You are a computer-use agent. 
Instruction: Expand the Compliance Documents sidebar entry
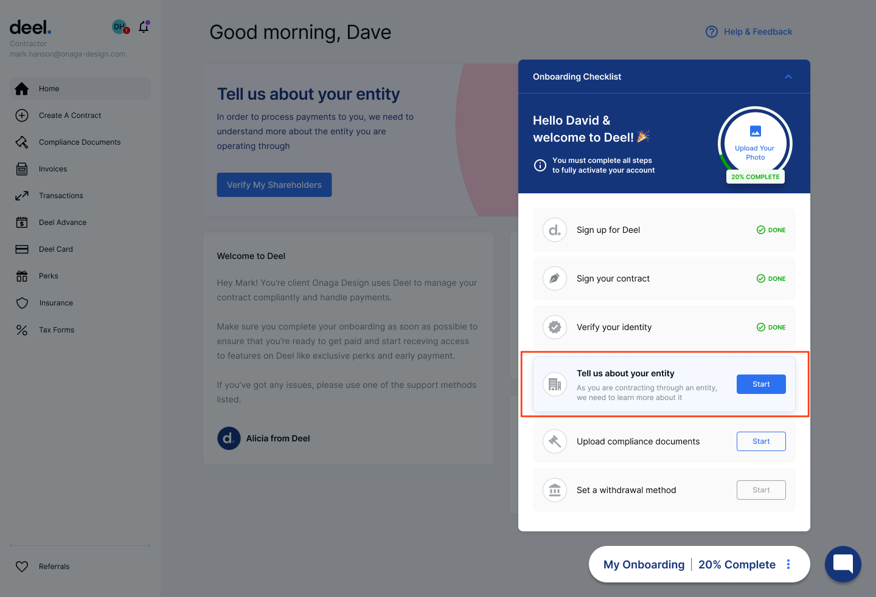[79, 142]
